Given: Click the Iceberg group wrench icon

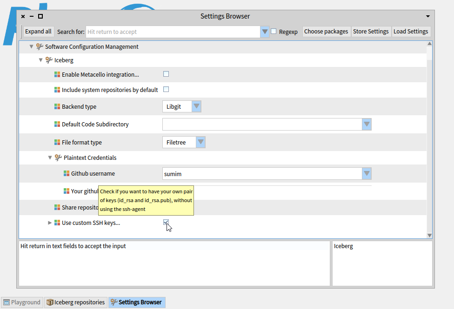Looking at the screenshot, I should pos(49,60).
